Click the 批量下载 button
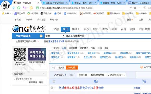The height and width of the screenshot is (94, 151). [x=83, y=75]
